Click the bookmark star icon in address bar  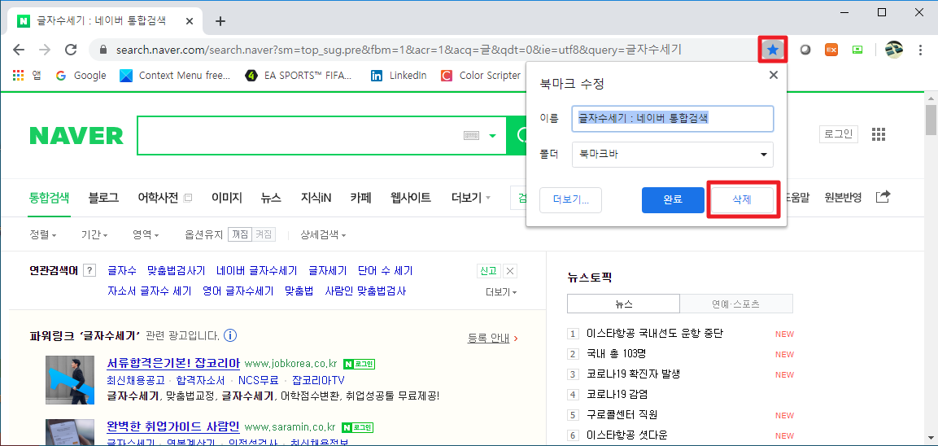click(773, 50)
